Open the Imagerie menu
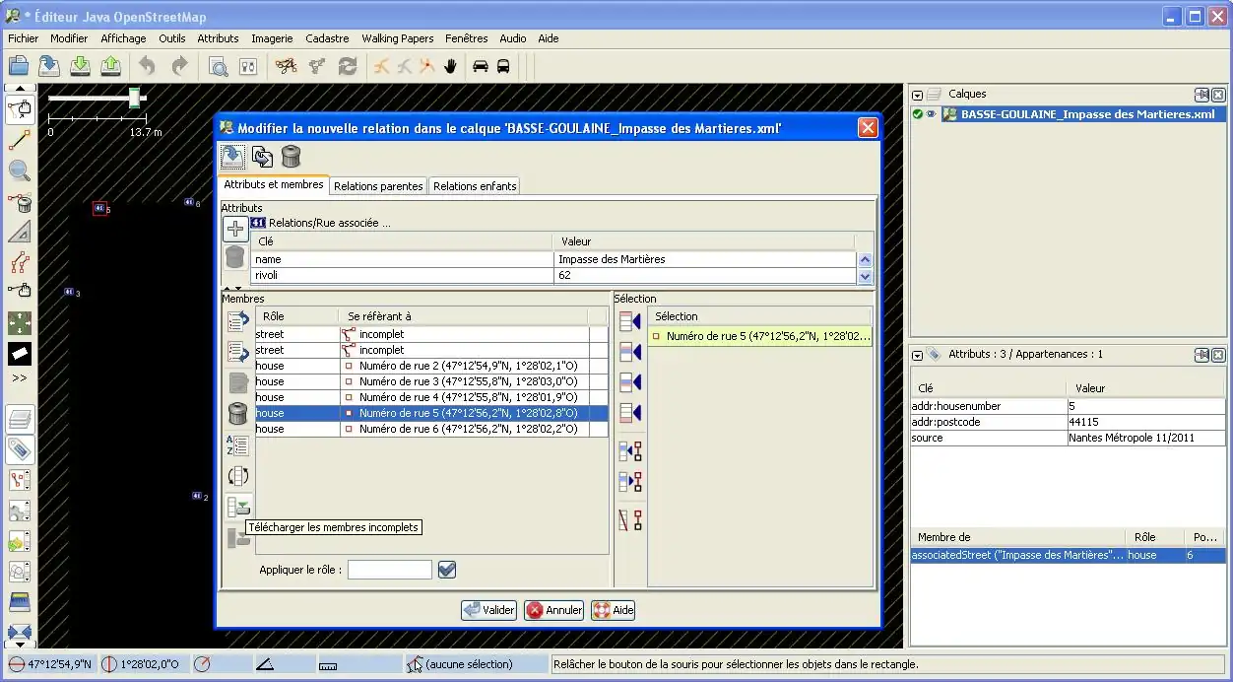The image size is (1233, 682). [272, 38]
